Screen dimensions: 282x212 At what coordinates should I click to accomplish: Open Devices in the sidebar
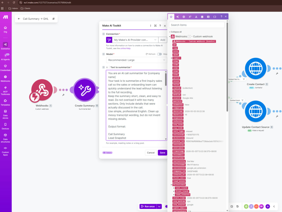coord(5,126)
